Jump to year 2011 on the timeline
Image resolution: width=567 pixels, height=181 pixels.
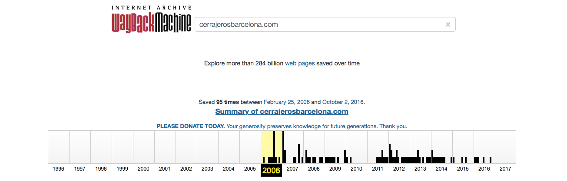pos(378,169)
